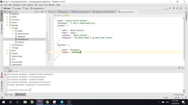Select todo.txt in the project tree
This screenshot has width=188, height=105.
point(21,42)
